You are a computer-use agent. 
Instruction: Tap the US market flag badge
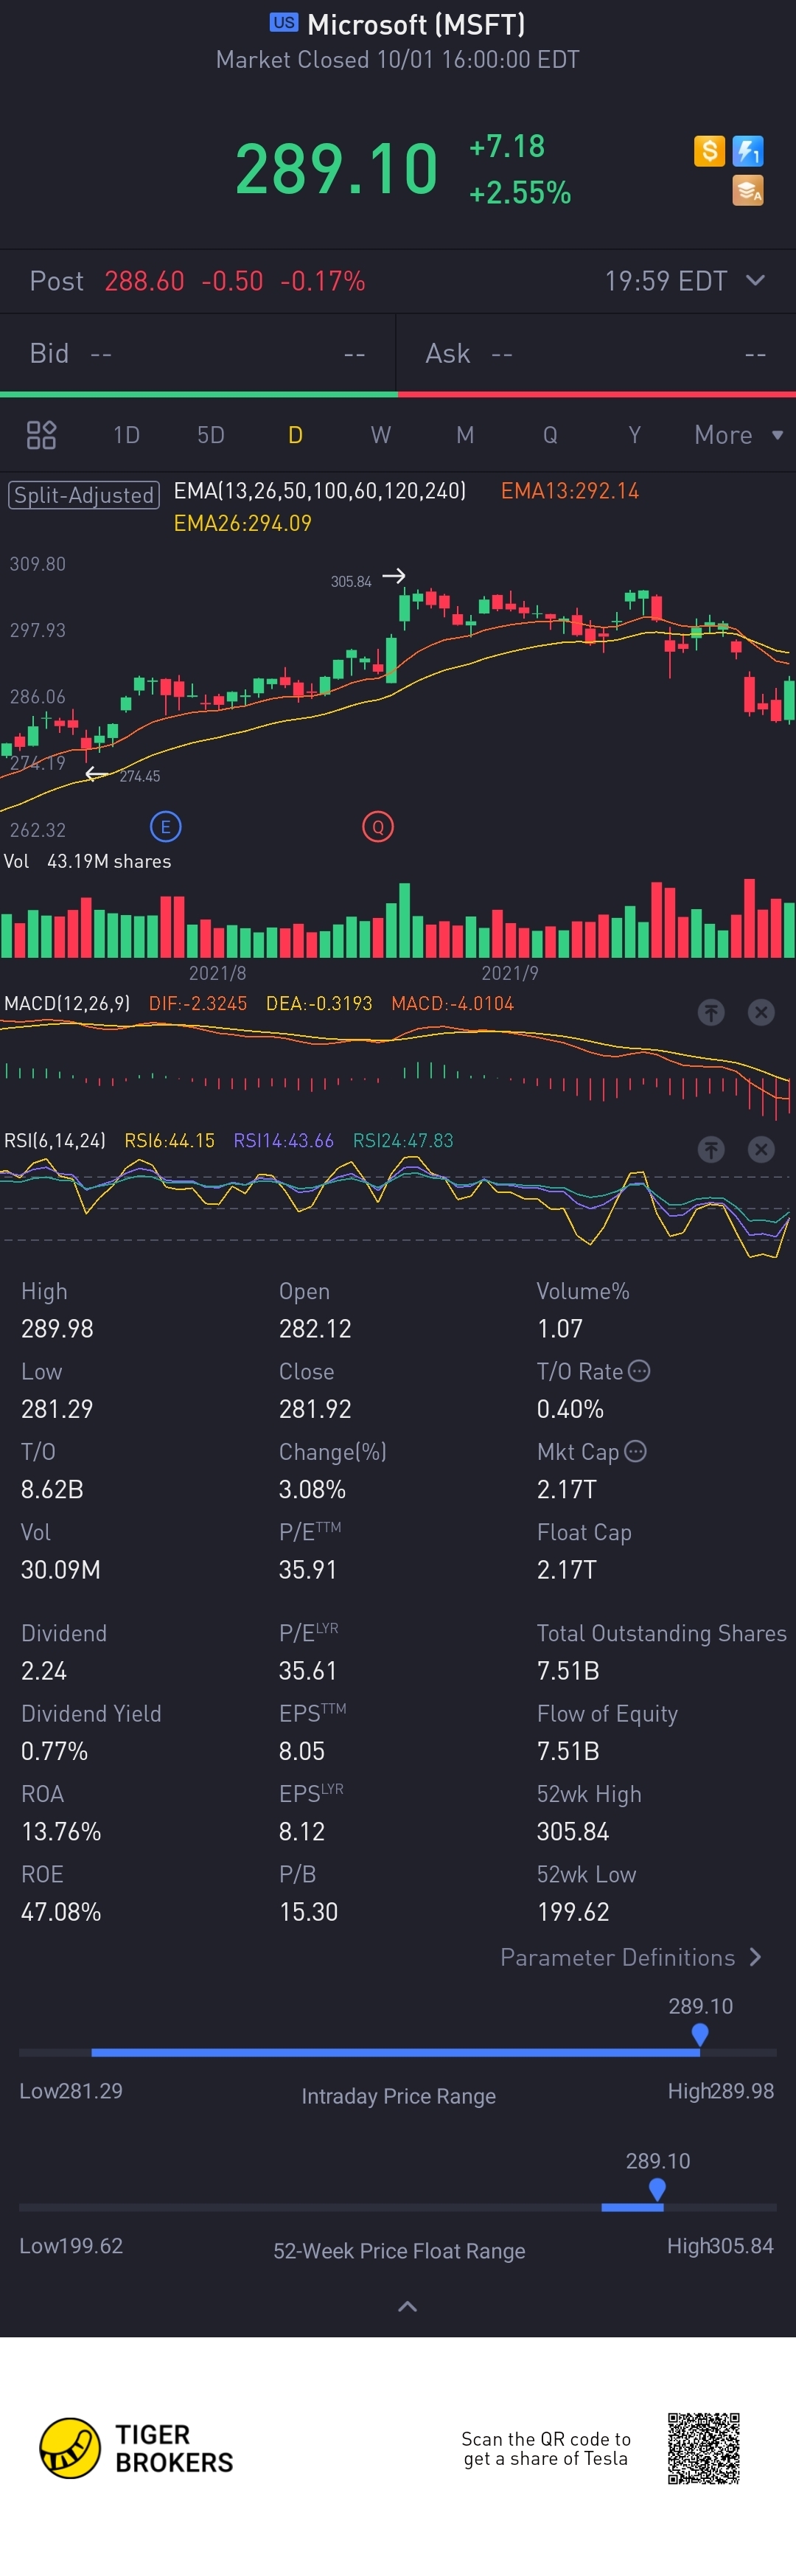(x=284, y=22)
